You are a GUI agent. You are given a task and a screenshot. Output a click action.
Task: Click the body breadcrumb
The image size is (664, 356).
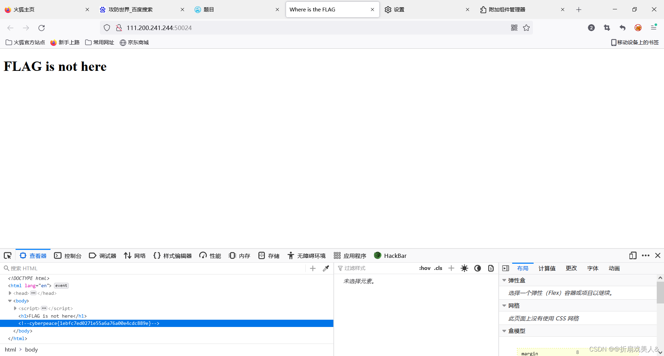coord(31,350)
